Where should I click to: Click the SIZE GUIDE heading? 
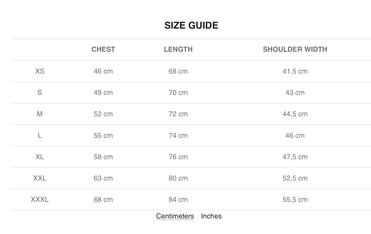191,25
